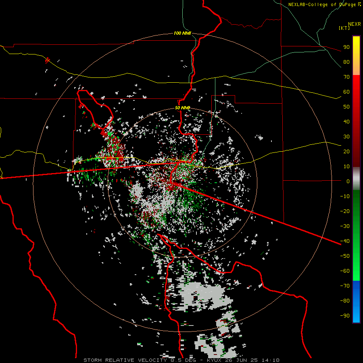Image resolution: width=363 pixels, height=363 pixels.
Task: Click the -40 value on velocity scale
Action: (x=345, y=241)
